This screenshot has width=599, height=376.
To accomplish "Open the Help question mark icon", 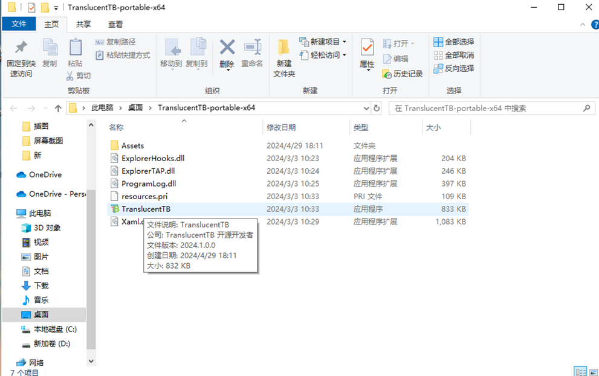I will [x=595, y=25].
